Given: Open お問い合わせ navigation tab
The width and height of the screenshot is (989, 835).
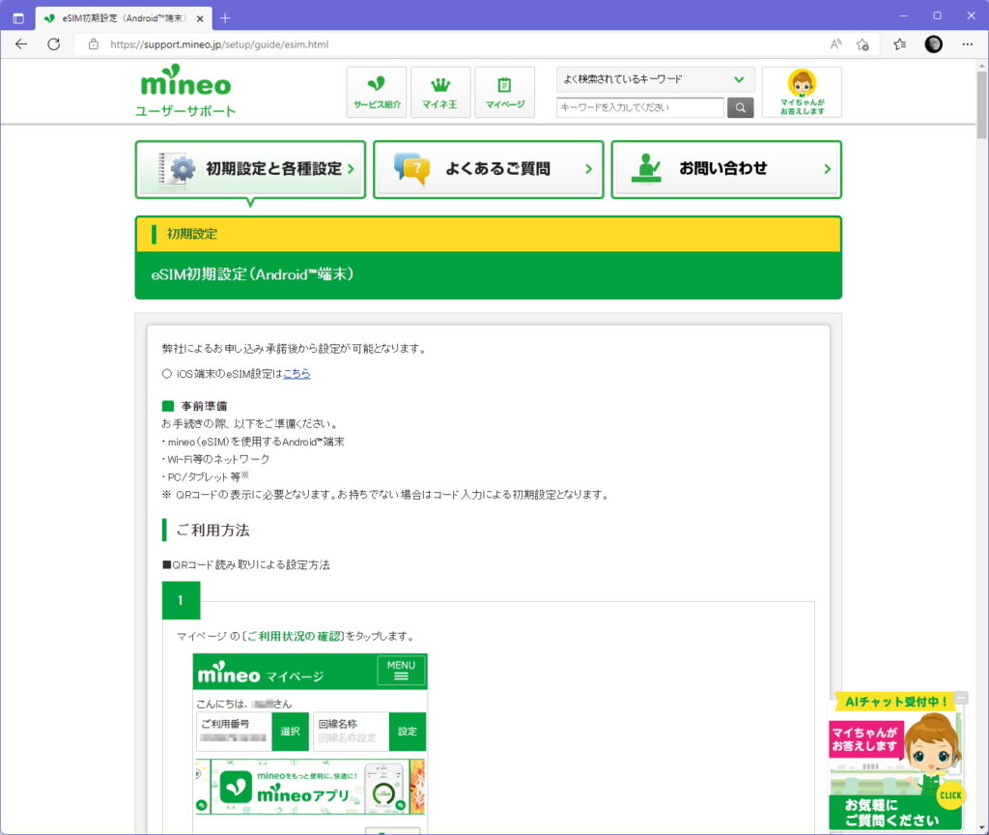Looking at the screenshot, I should tap(726, 169).
